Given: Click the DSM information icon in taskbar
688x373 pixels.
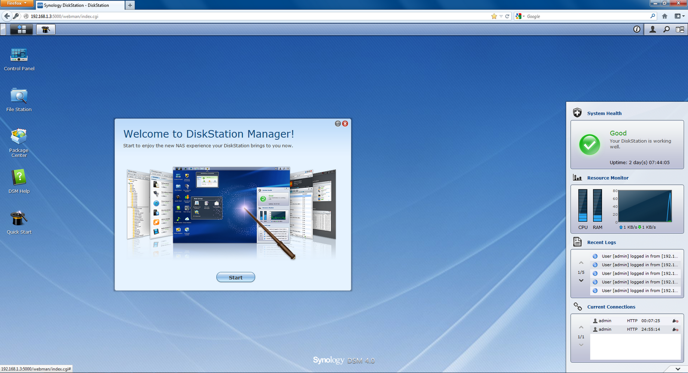Looking at the screenshot, I should coord(637,29).
